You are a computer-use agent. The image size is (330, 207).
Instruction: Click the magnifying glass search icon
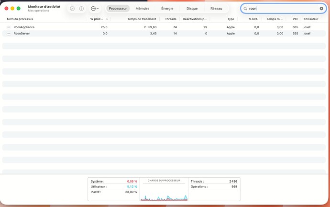[x=245, y=9]
